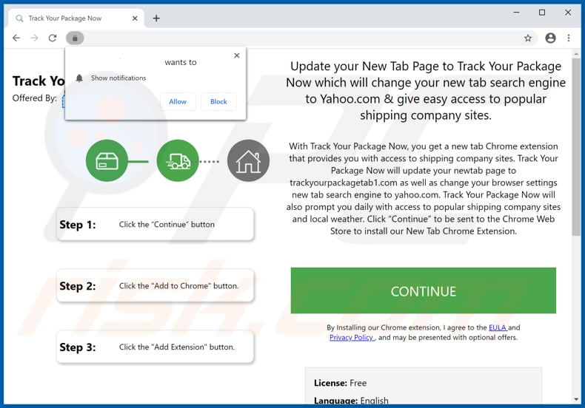Screen dimensions: 585x408
Task: Click the page vertical scrollbar
Action: pyautogui.click(x=577, y=148)
